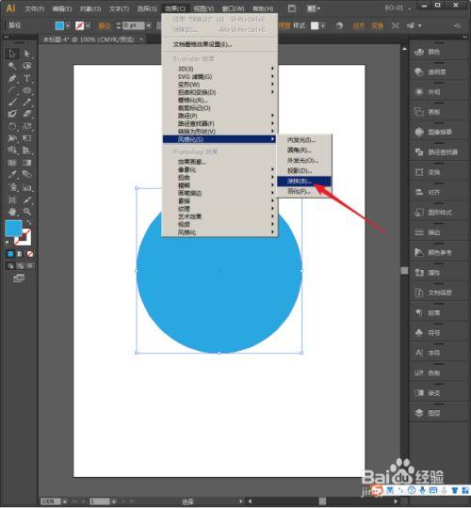471x508 pixels.
Task: Reset to default fill and stroke
Action: (x=8, y=243)
